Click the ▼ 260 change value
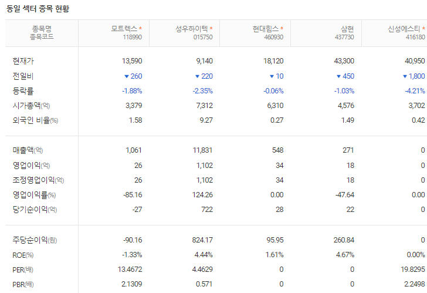Image resolution: width=427 pixels, height=293 pixels. (x=133, y=76)
